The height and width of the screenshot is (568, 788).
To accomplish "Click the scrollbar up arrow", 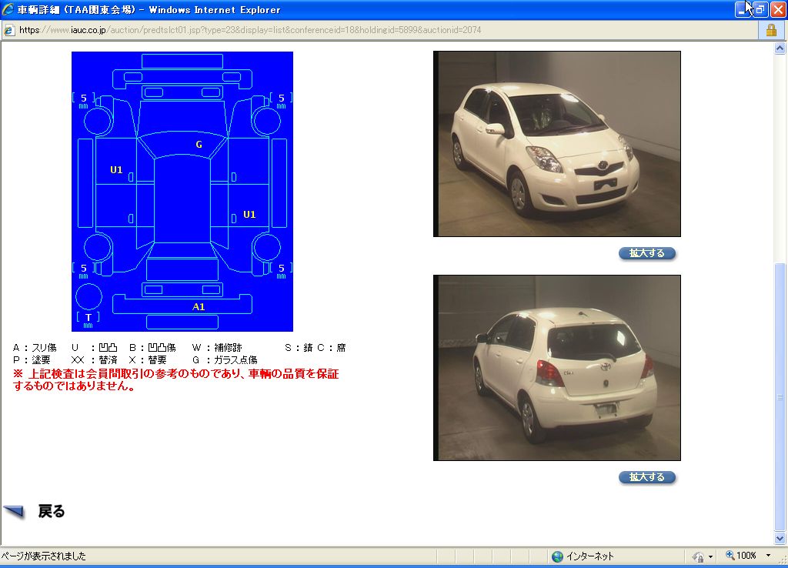I will (x=780, y=48).
